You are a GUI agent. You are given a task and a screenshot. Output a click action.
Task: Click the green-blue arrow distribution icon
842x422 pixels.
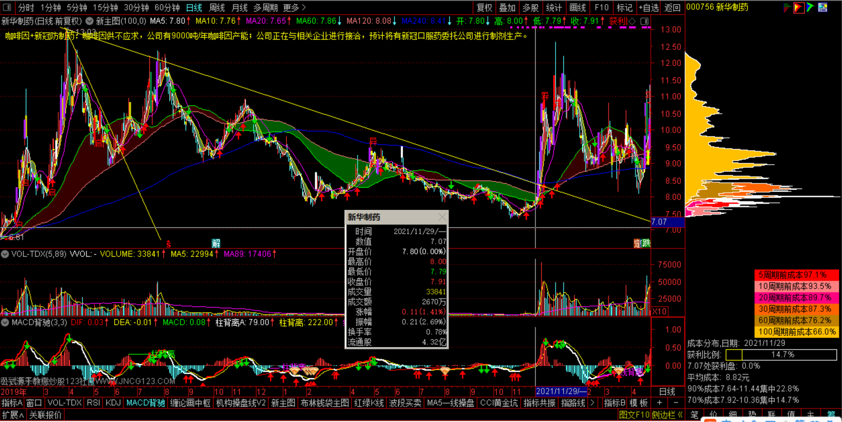[810, 8]
